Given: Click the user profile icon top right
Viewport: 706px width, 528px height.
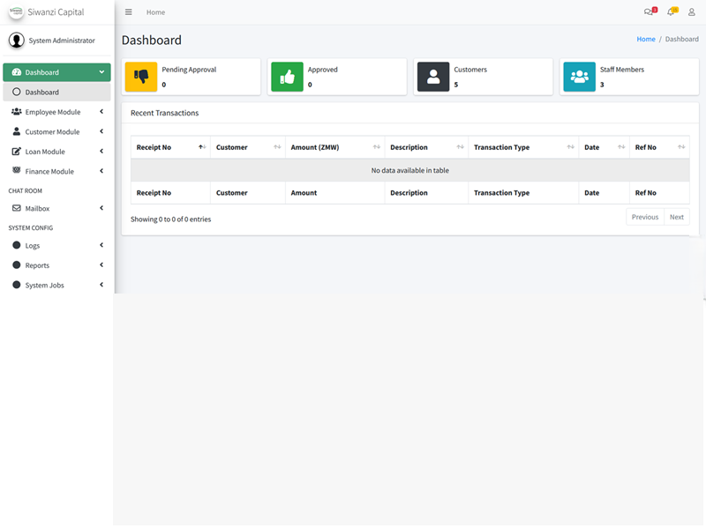Looking at the screenshot, I should [x=691, y=12].
